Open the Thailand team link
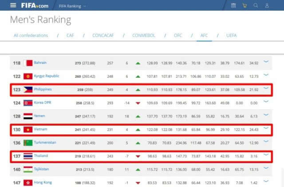284x187 pixels. [41, 155]
